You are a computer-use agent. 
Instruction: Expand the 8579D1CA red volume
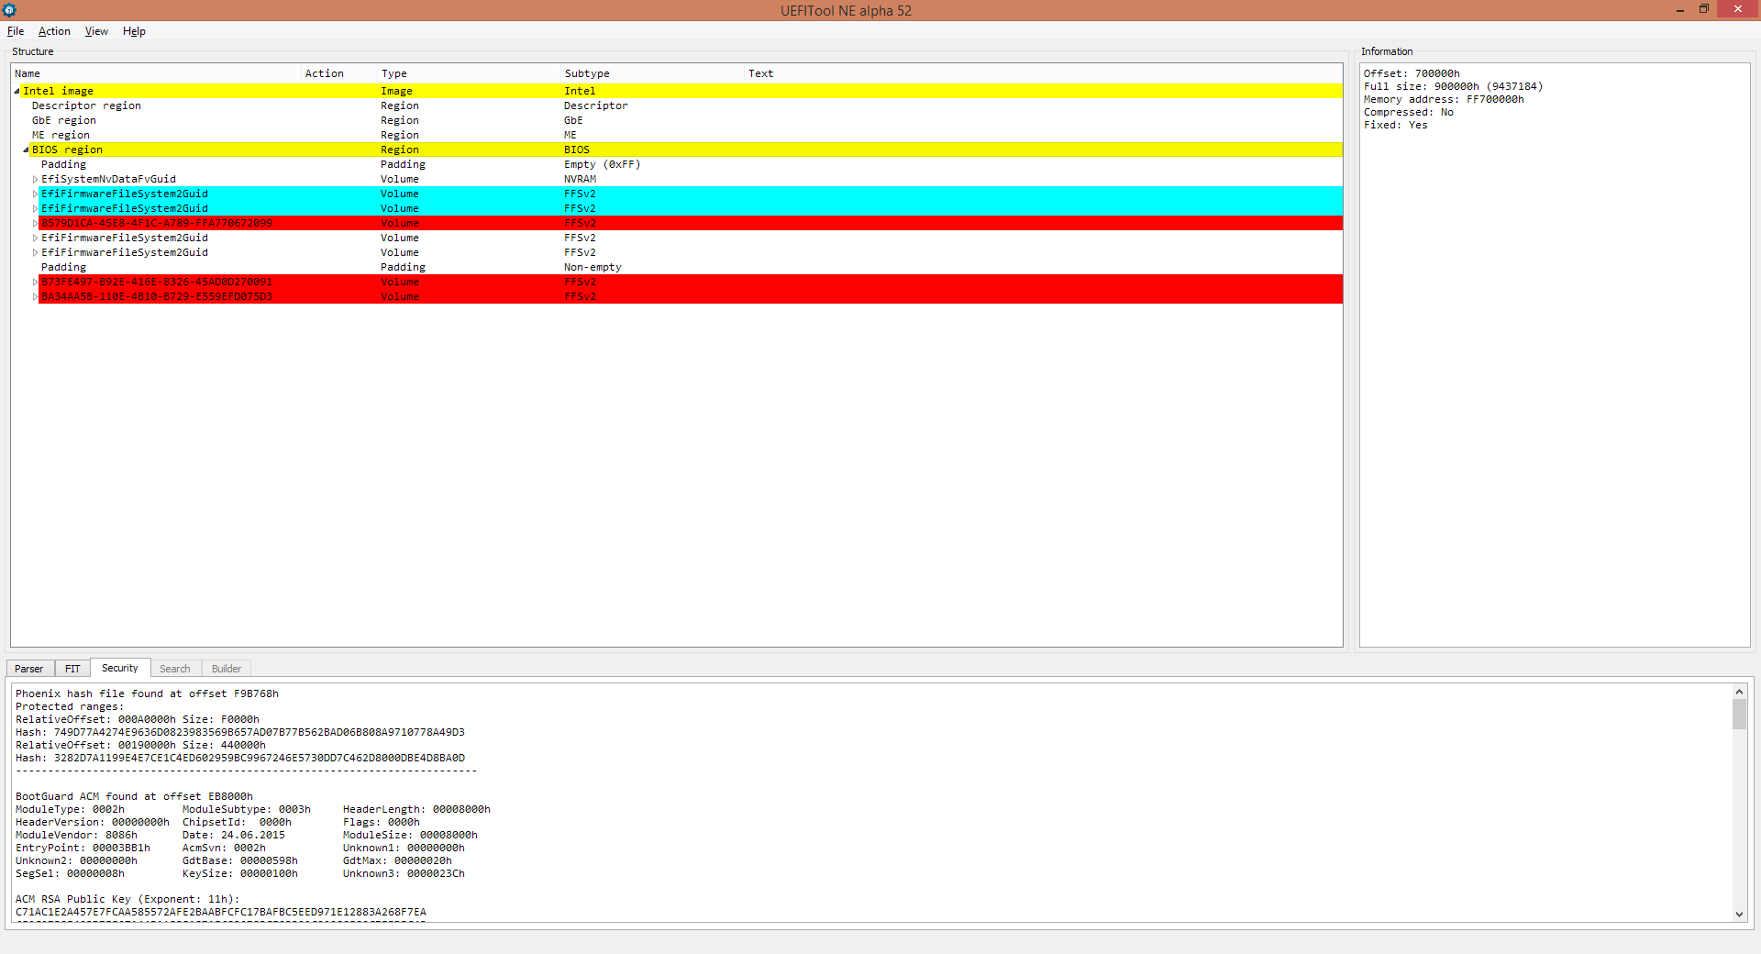[x=35, y=223]
